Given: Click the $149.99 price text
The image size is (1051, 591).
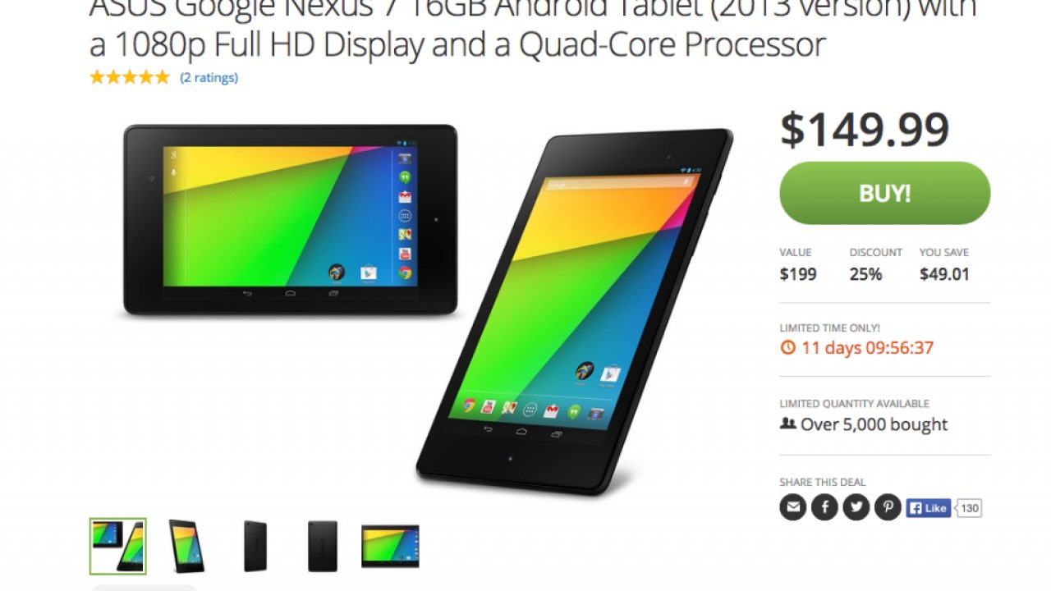Looking at the screenshot, I should [x=865, y=129].
